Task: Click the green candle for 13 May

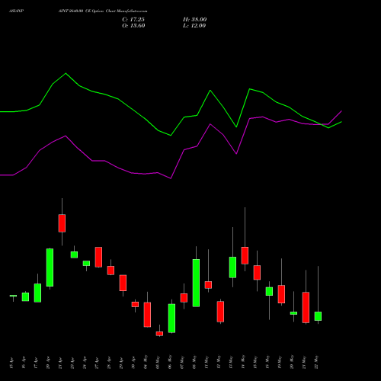Action: point(232,267)
